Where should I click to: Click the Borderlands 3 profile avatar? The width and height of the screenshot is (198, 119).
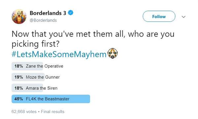coord(19,16)
